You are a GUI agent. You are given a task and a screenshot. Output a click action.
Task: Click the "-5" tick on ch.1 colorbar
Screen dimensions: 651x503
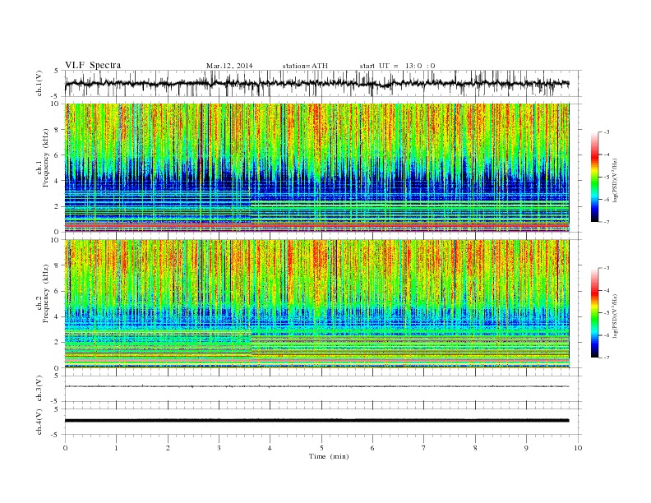tap(607, 178)
